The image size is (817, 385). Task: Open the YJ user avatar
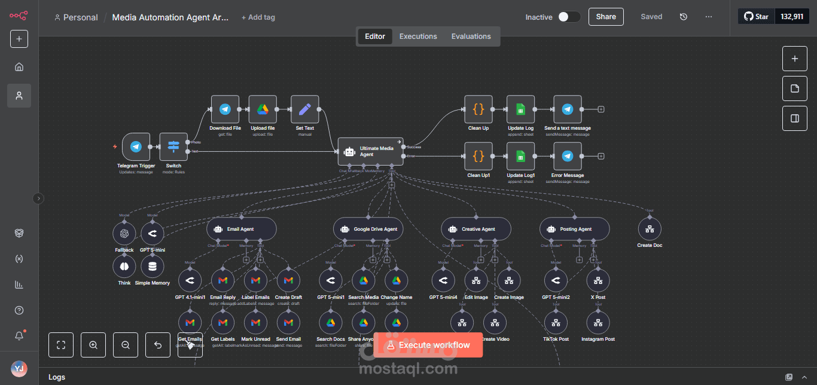(x=19, y=369)
